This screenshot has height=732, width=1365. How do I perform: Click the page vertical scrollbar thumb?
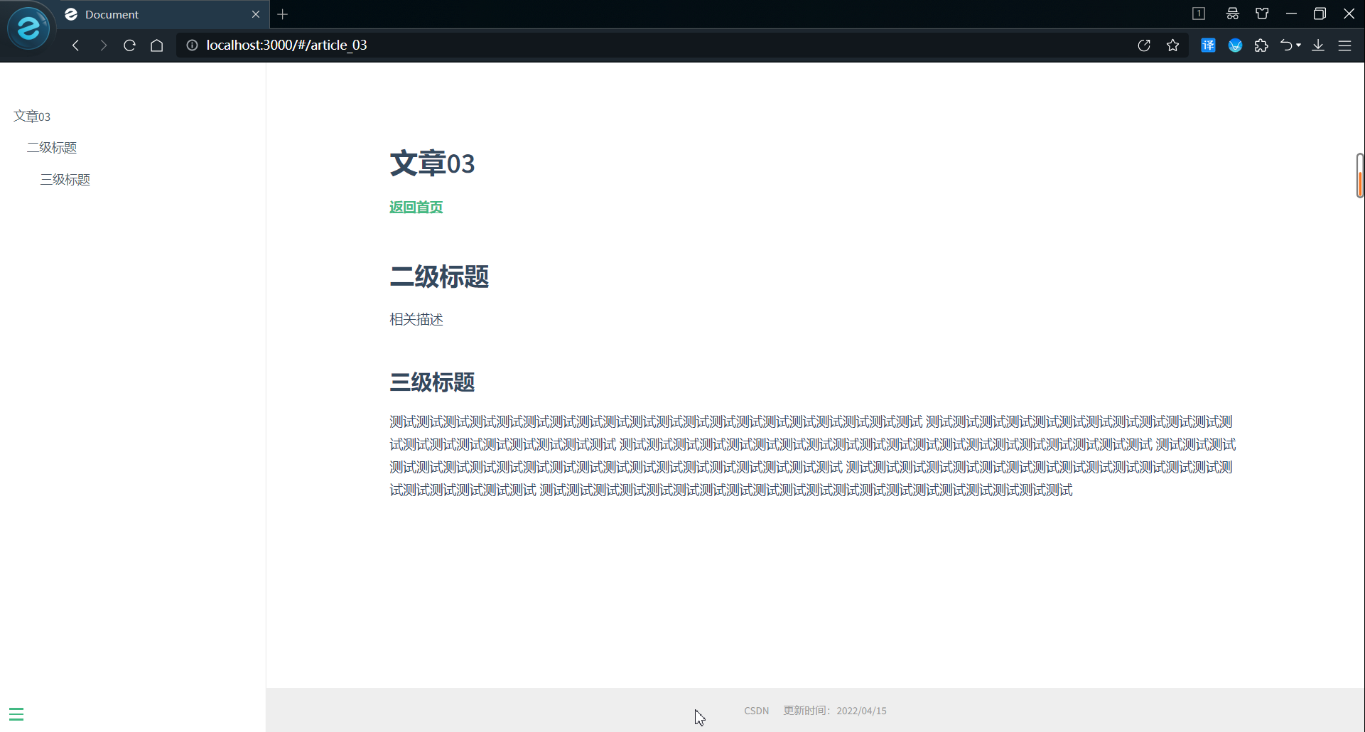[x=1360, y=176]
